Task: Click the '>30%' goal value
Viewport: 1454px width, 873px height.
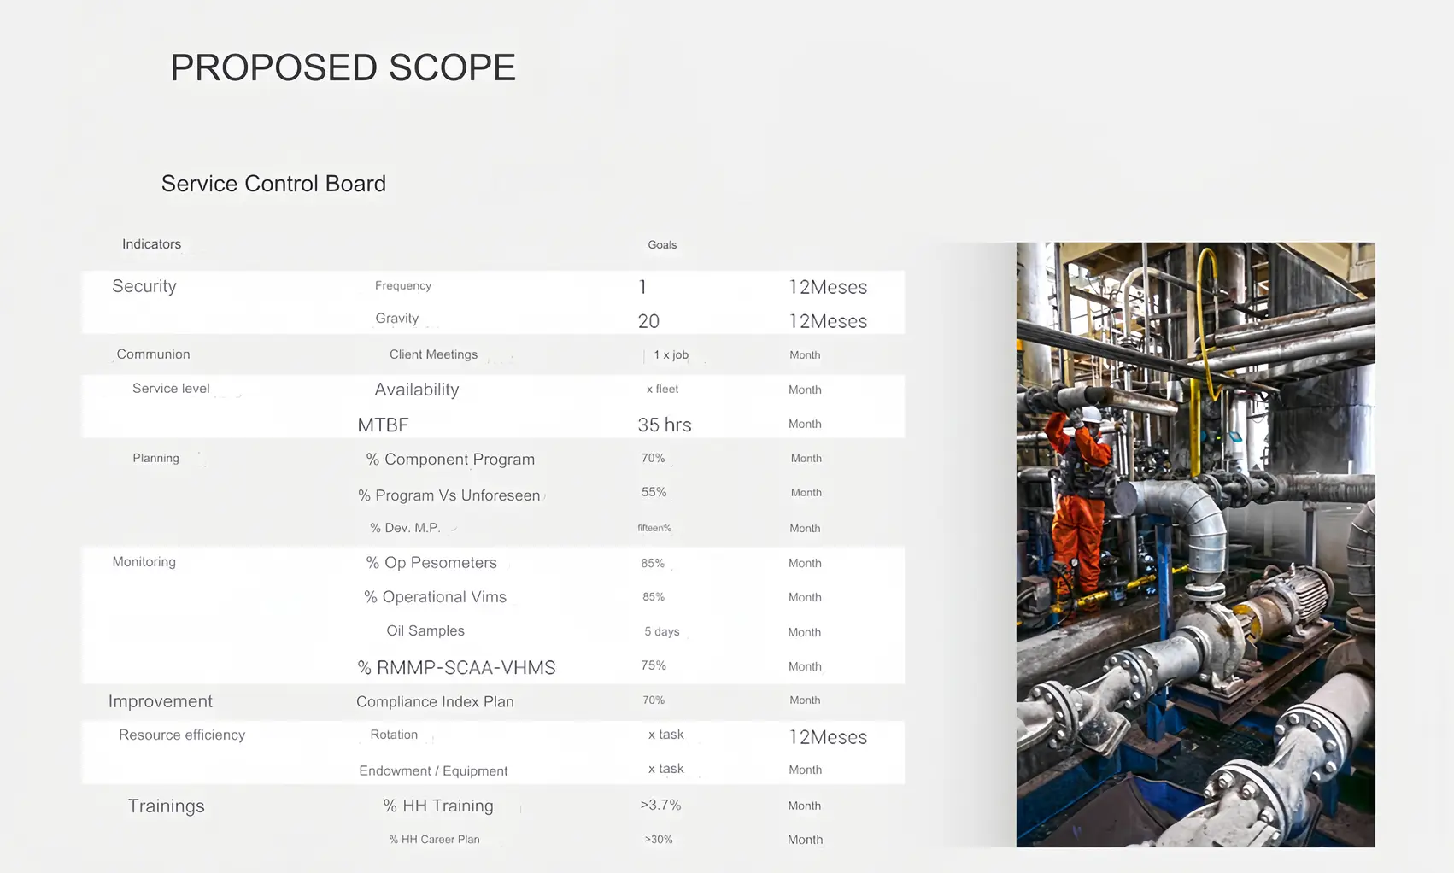Action: (x=659, y=840)
